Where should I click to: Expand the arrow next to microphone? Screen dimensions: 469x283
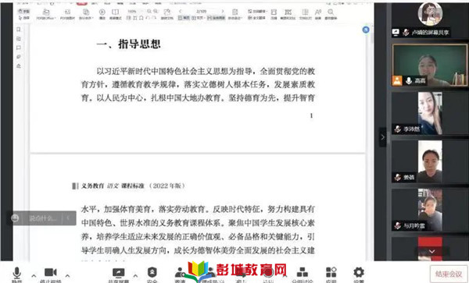click(34, 275)
